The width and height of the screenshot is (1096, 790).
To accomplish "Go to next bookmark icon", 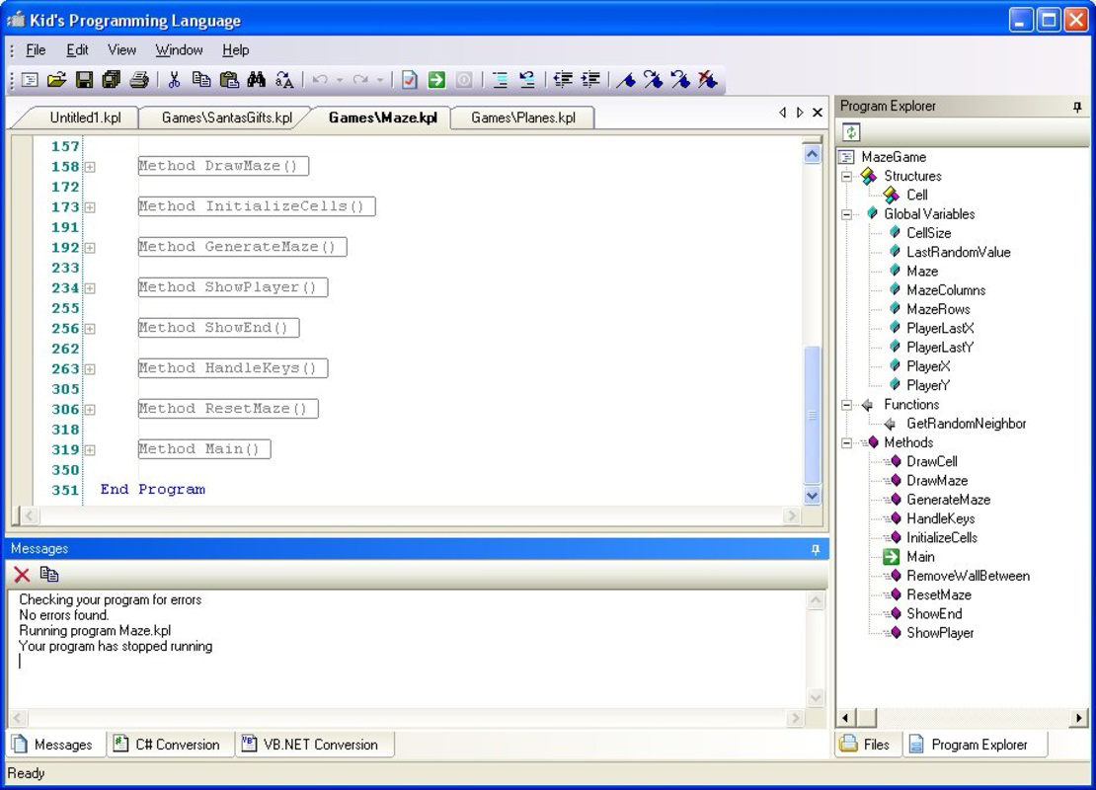I will coord(653,80).
